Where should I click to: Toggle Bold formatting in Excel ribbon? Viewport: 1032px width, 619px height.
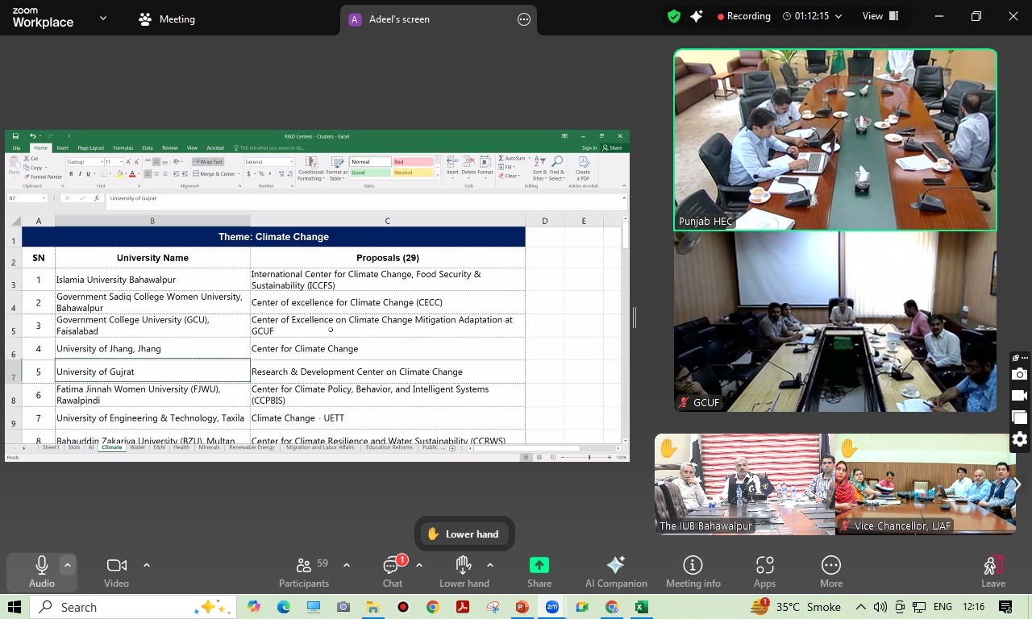pos(71,174)
